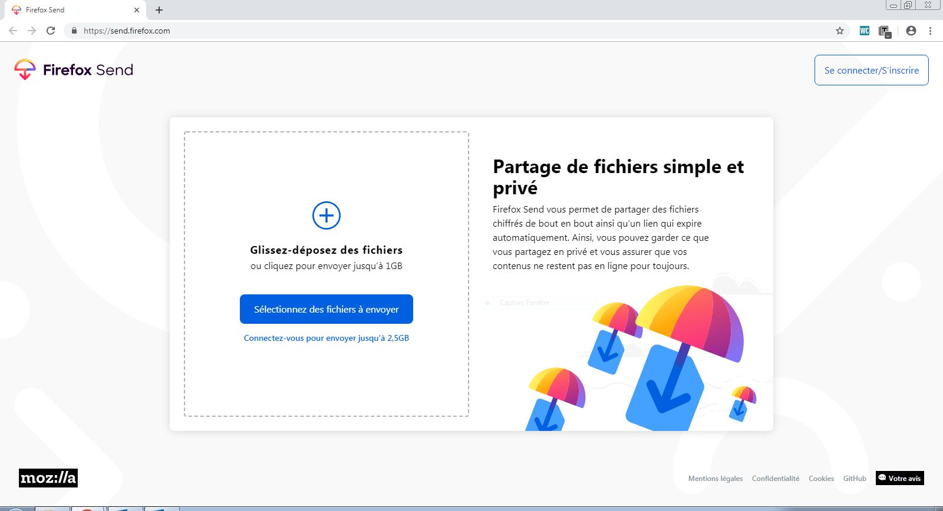Open the WC browser extension icon
The width and height of the screenshot is (943, 511).
click(865, 31)
